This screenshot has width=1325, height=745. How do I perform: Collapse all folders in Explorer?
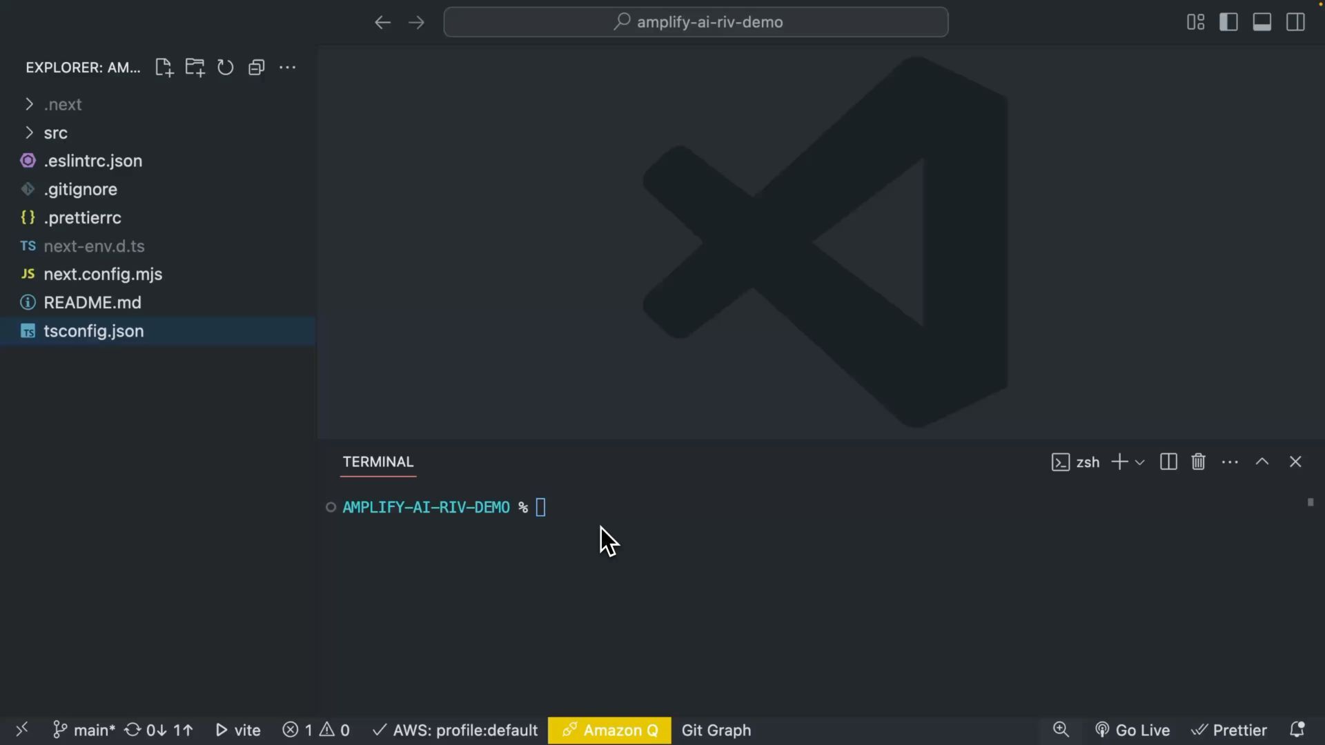tap(256, 68)
